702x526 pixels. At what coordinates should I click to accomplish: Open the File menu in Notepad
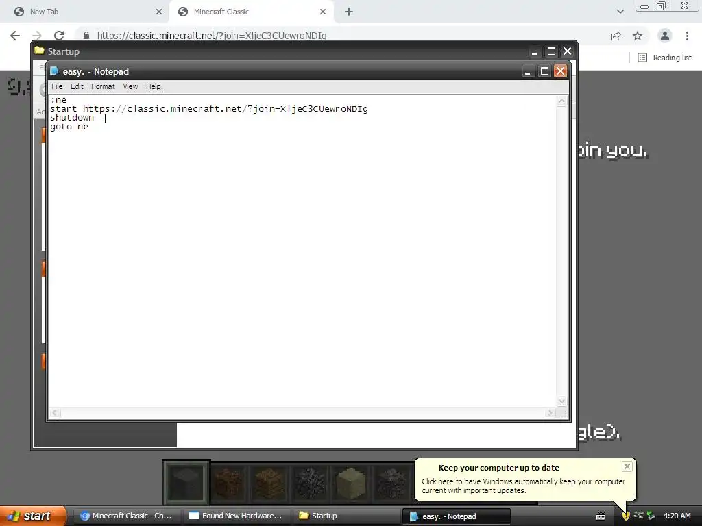pyautogui.click(x=57, y=86)
